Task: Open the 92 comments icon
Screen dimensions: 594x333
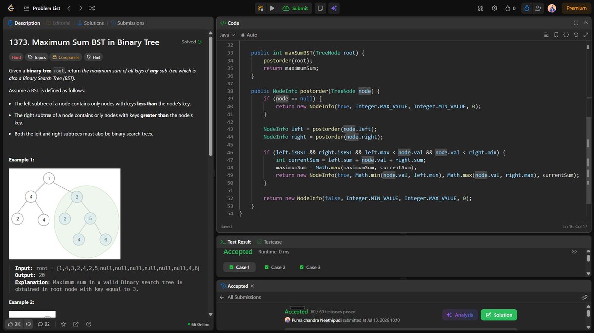Action: tap(44, 324)
